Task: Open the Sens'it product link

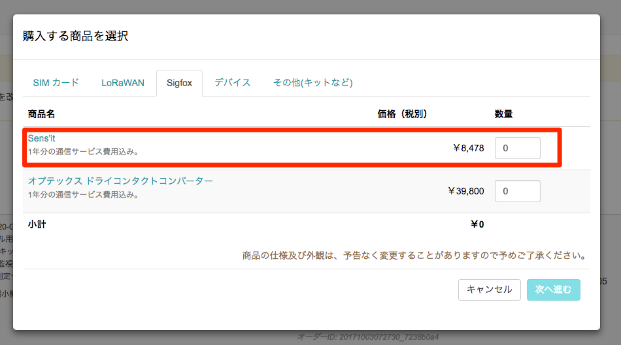Action: 41,138
